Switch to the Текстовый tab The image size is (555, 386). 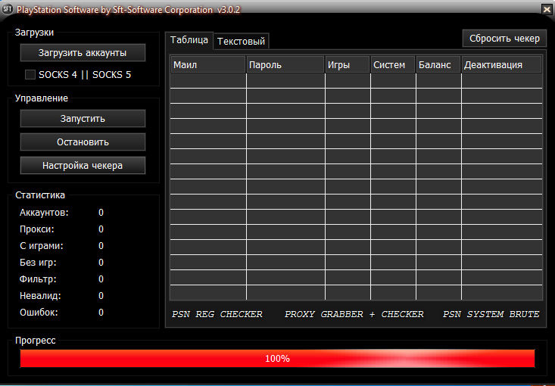pos(241,42)
